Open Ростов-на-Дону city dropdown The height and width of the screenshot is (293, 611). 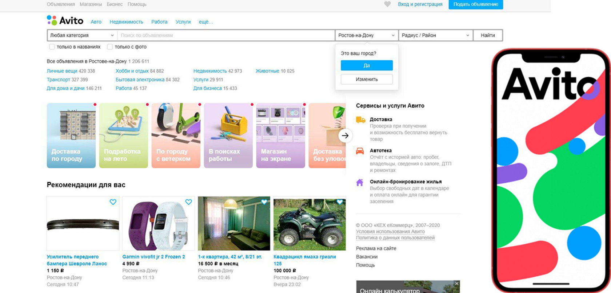tap(367, 35)
